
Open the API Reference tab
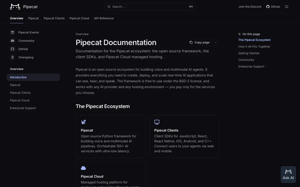point(104,18)
